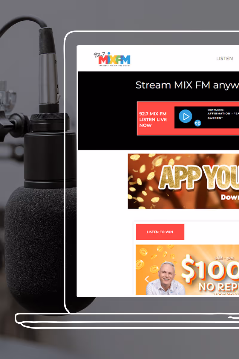Click the carousel's left arrow chevron
This screenshot has width=239, height=359.
[147, 279]
